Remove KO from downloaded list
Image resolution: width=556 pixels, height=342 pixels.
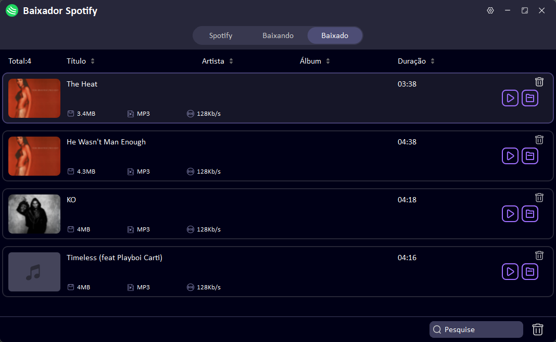tap(539, 198)
